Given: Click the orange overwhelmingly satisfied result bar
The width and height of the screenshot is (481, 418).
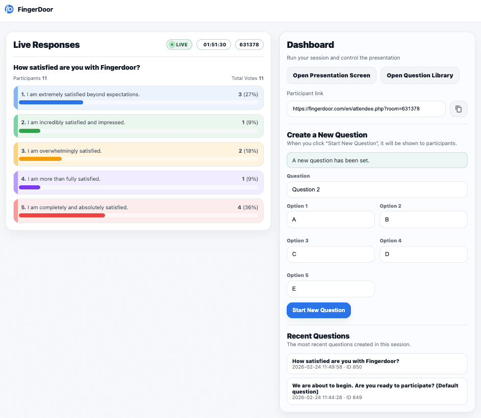Looking at the screenshot, I should coord(40,159).
